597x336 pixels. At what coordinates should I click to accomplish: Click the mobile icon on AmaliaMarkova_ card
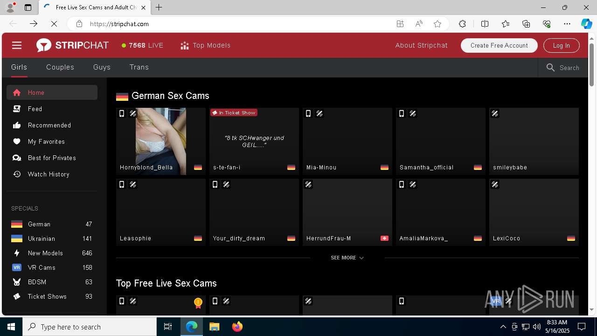(402, 184)
